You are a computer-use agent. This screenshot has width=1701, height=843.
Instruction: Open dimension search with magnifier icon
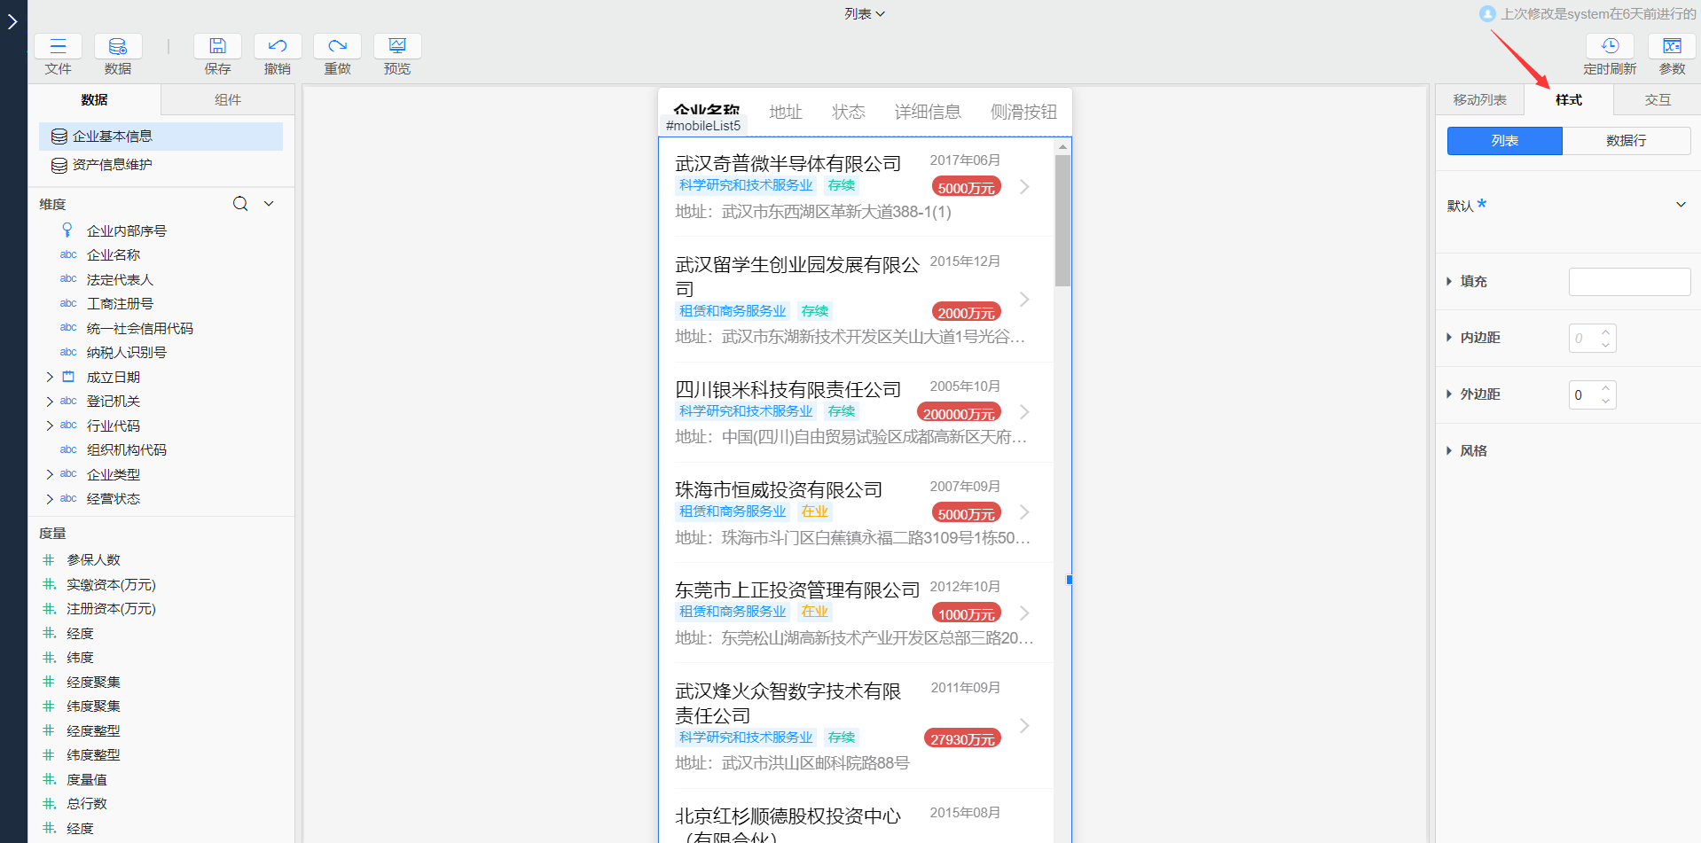pyautogui.click(x=239, y=203)
